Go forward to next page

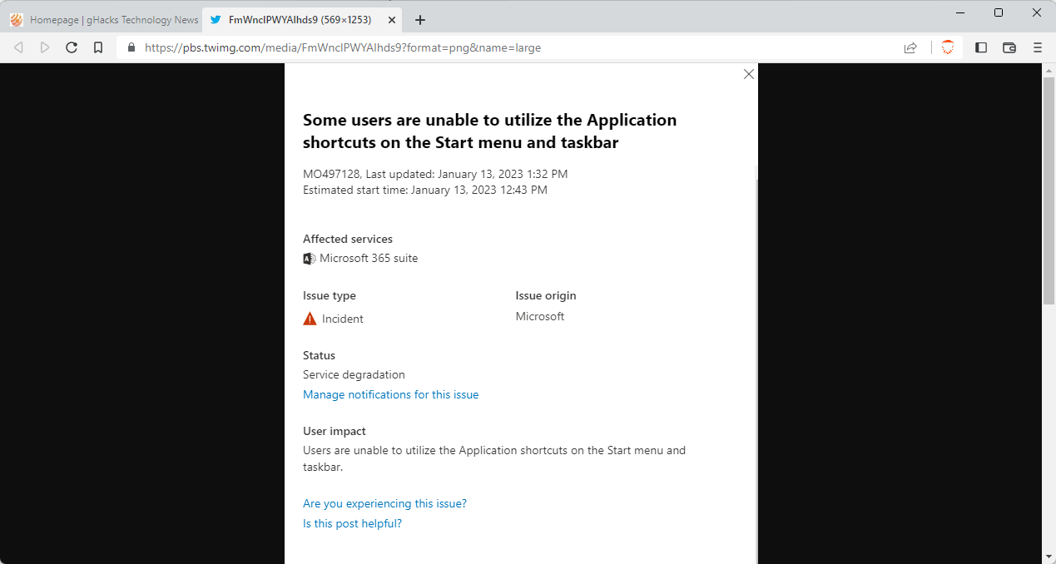coord(45,48)
